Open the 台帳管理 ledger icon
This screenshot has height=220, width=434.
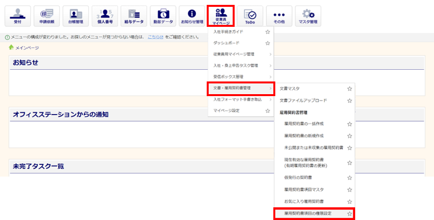click(75, 16)
